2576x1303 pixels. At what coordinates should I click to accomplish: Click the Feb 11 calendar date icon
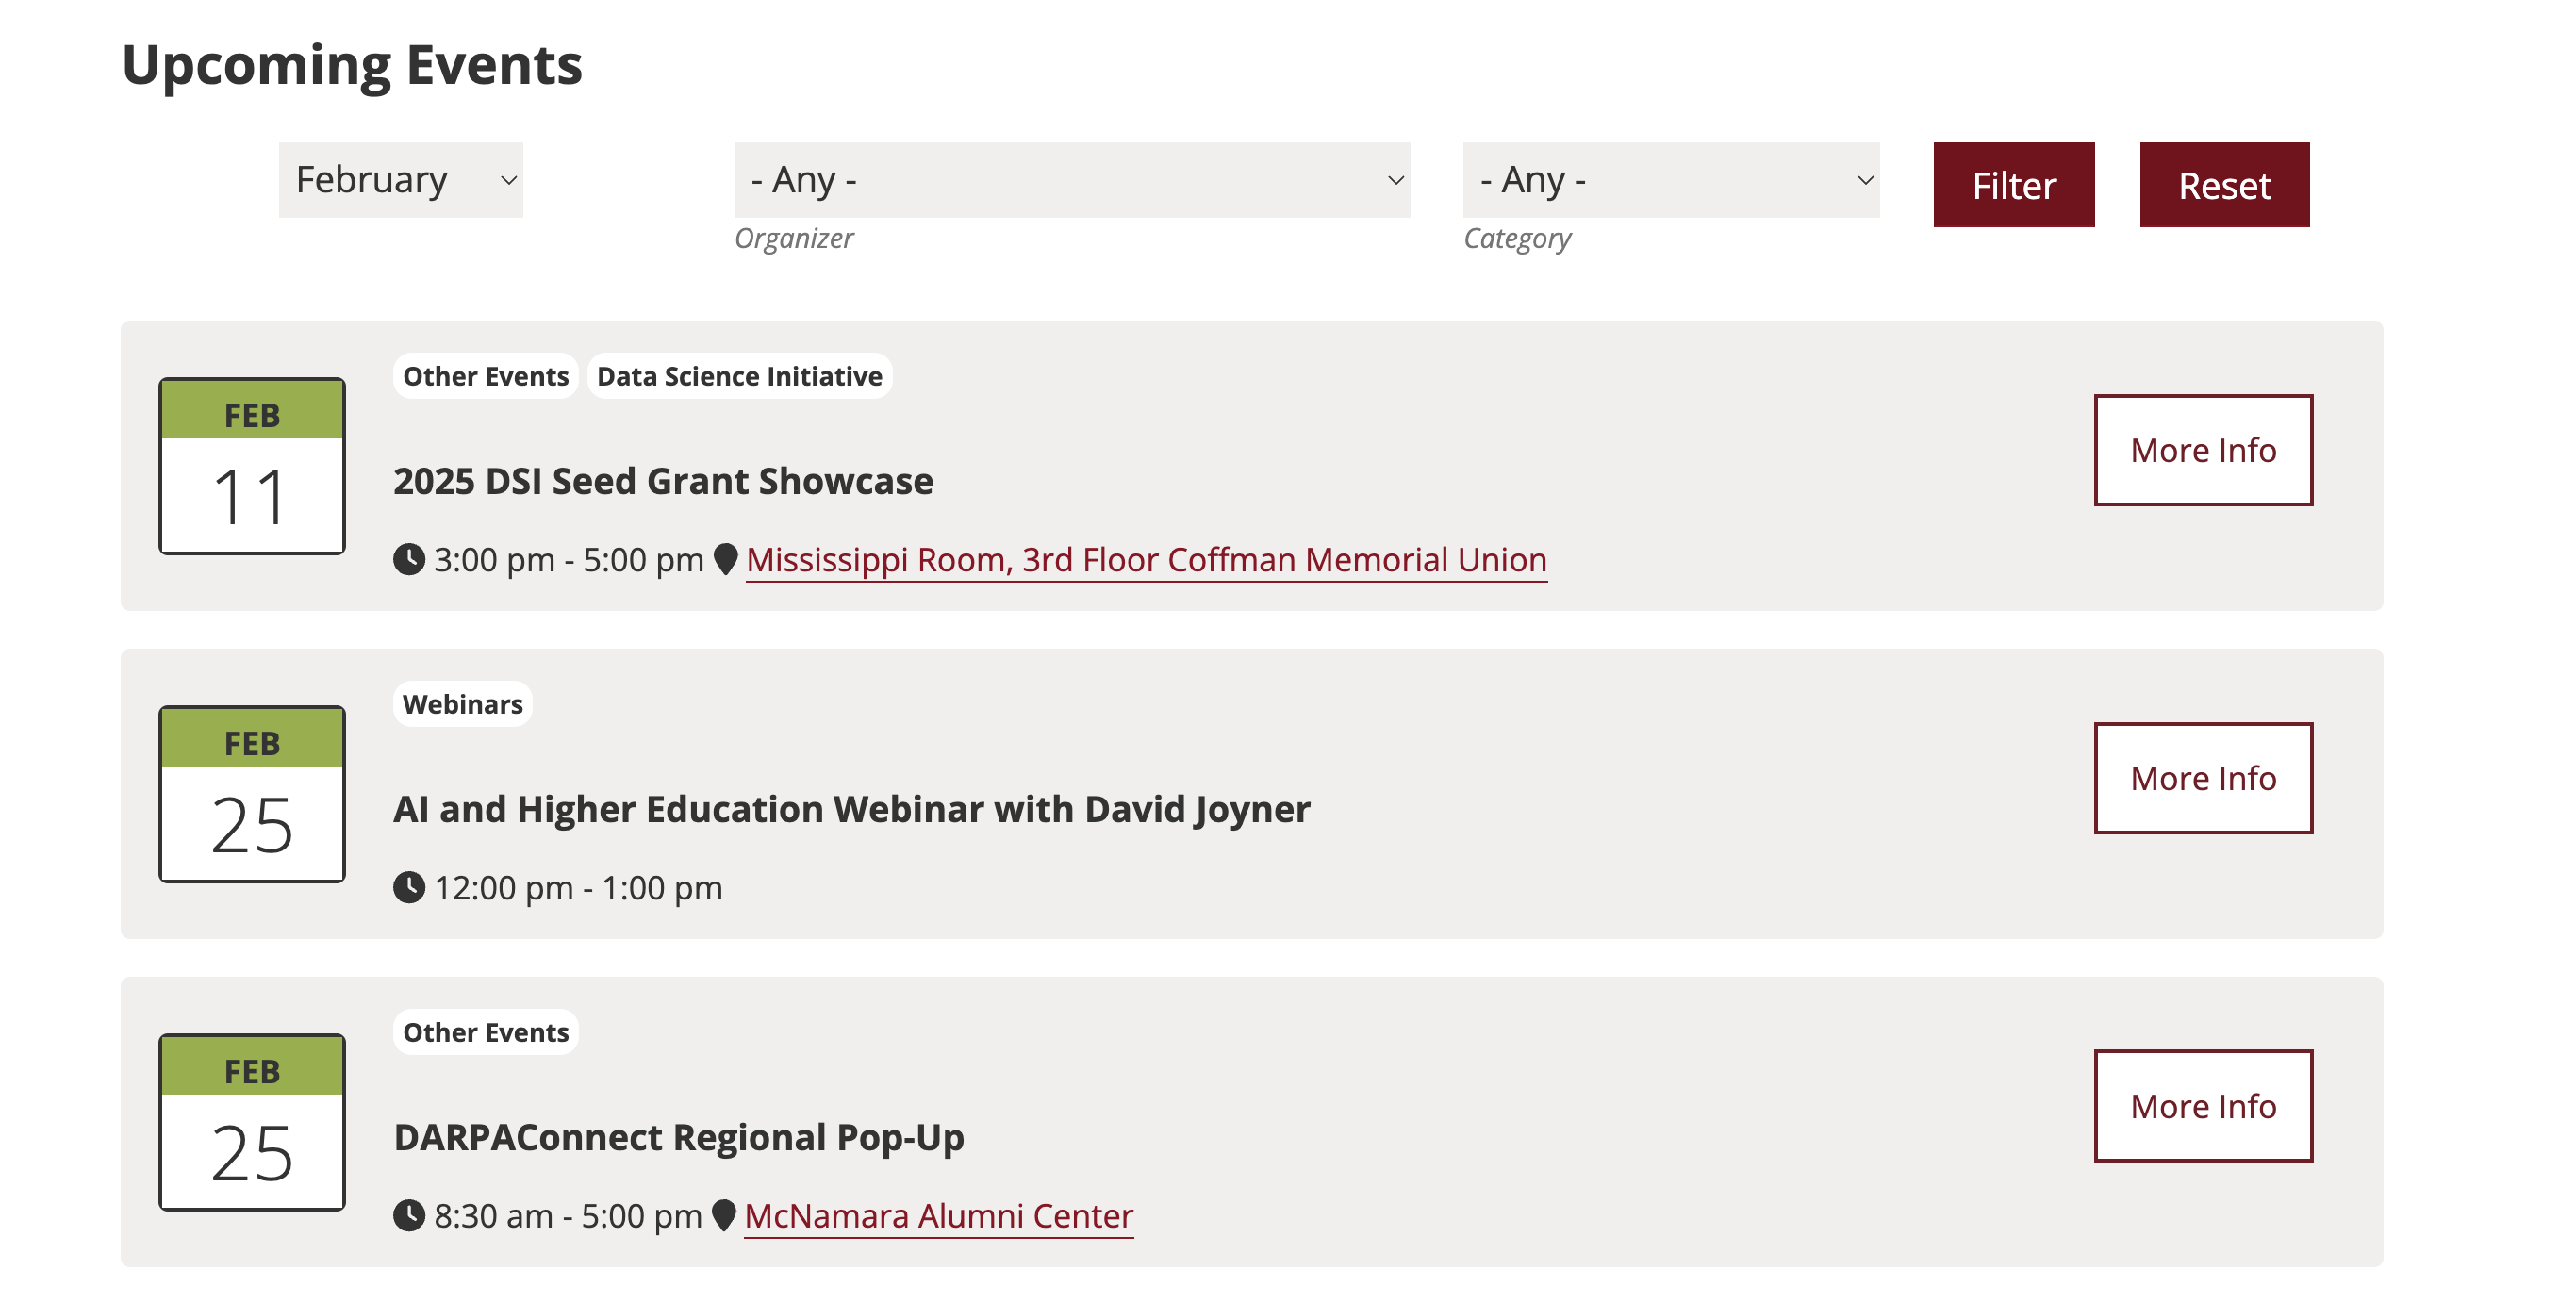coord(252,466)
